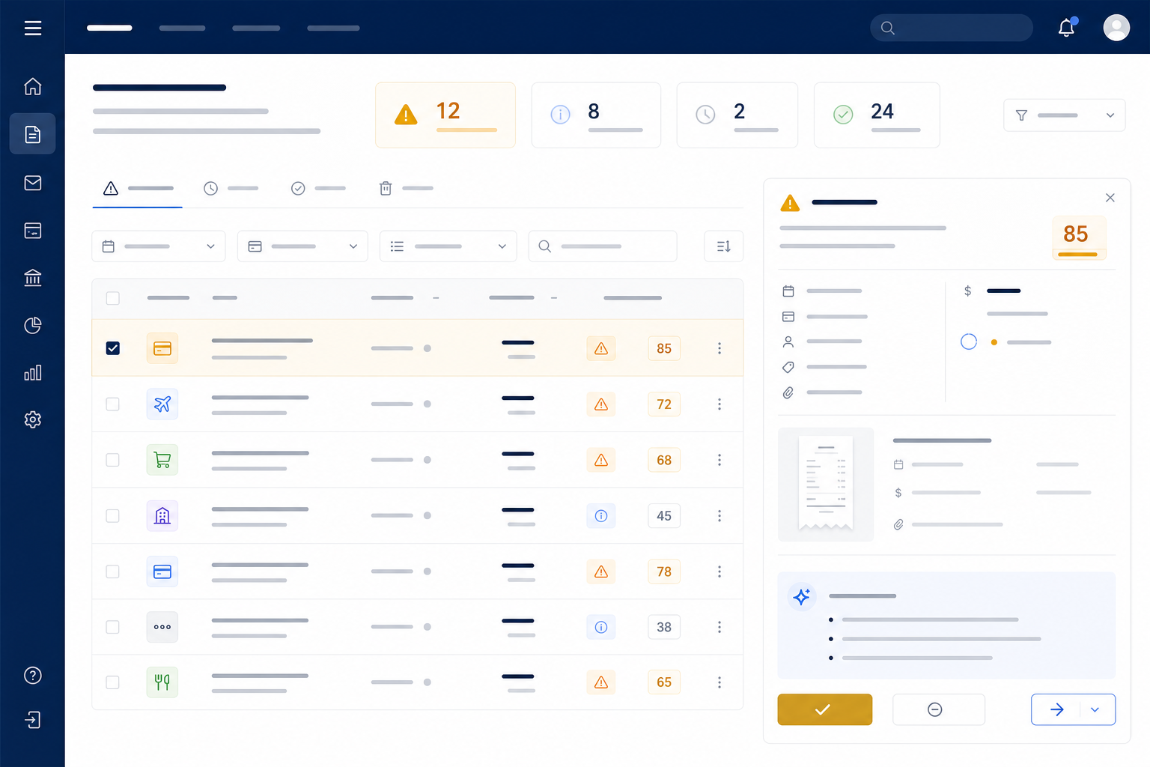The width and height of the screenshot is (1150, 767).
Task: Click the three-dots other category icon
Action: coord(162,627)
